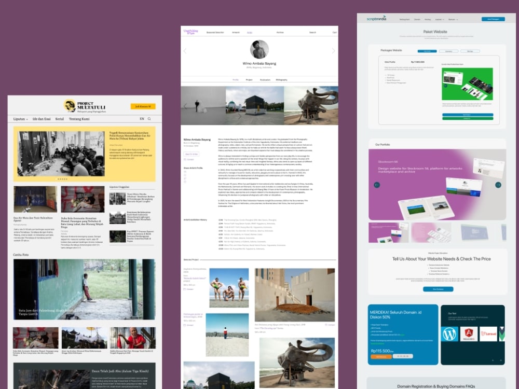Open first Liputan Unggulan sidebar thumbnail
This screenshot has width=519, height=389.
click(117, 199)
